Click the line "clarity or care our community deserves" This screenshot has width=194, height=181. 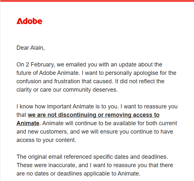[x=67, y=90]
